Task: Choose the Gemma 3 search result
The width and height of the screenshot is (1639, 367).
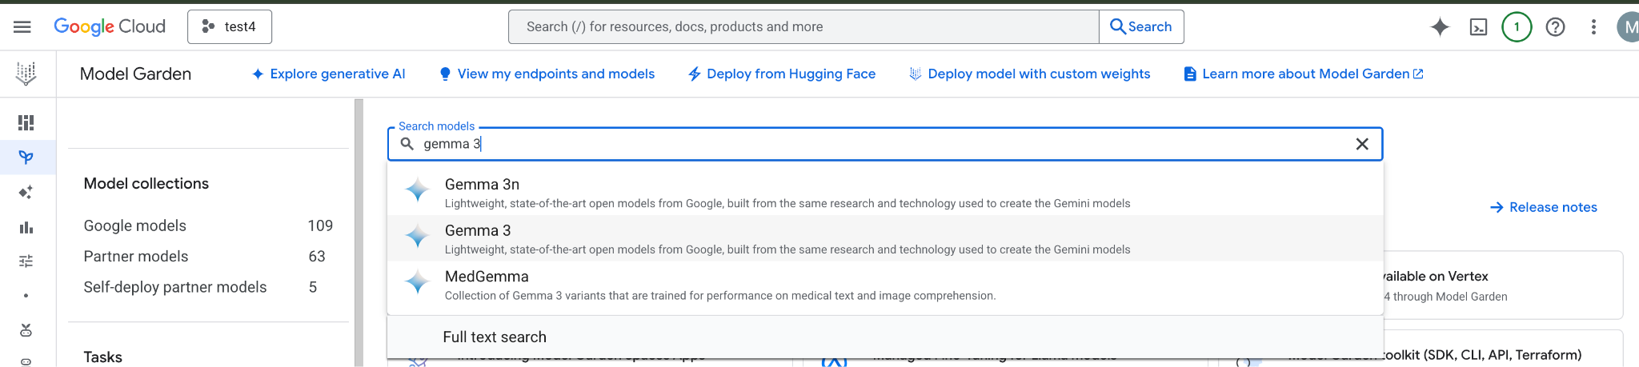Action: (x=478, y=231)
